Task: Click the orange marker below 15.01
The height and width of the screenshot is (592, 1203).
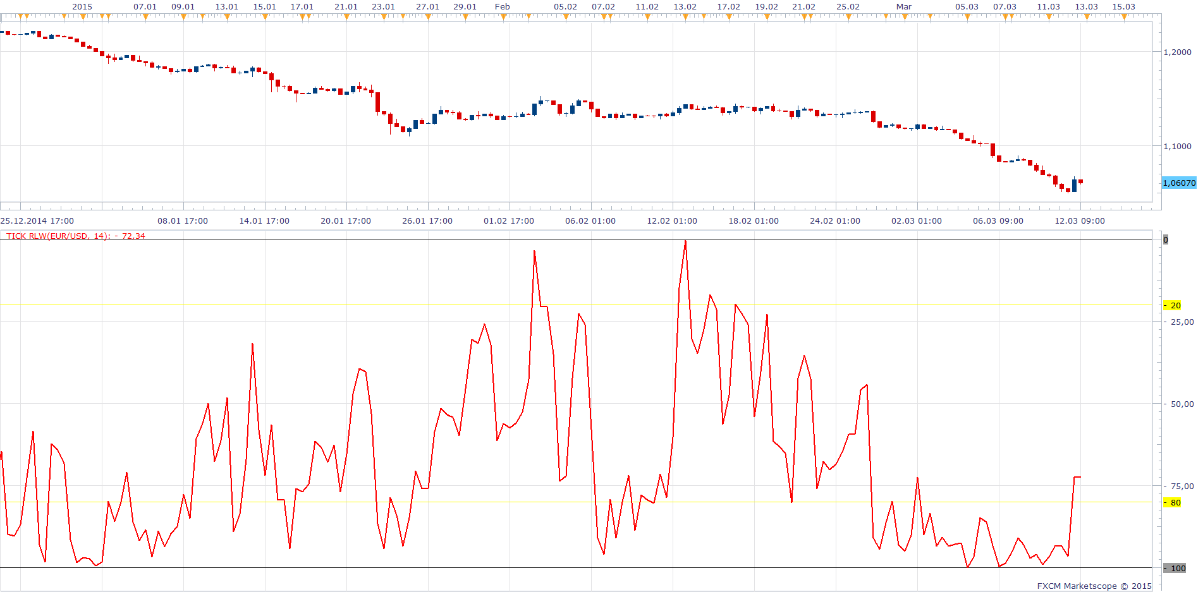Action: coord(265,16)
